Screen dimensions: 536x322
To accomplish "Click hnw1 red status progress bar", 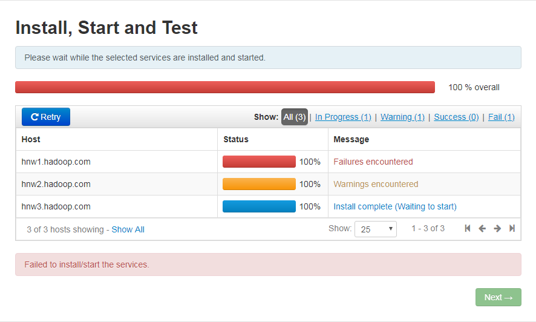I will click(259, 162).
